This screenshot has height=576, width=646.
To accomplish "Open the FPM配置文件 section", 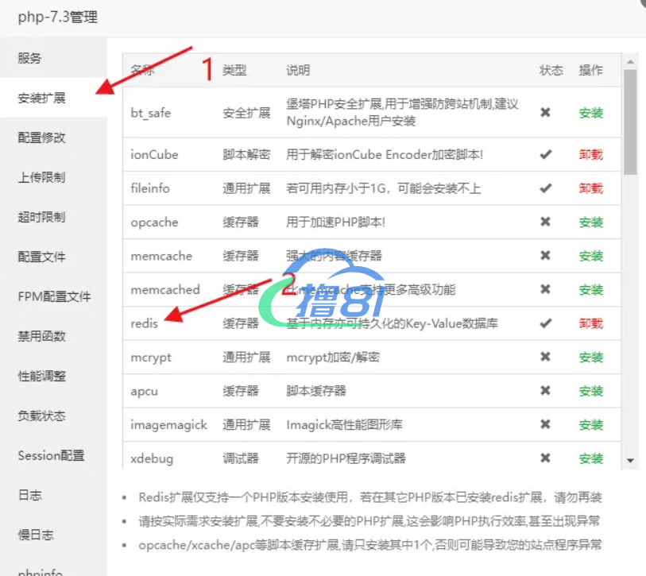I will point(54,296).
